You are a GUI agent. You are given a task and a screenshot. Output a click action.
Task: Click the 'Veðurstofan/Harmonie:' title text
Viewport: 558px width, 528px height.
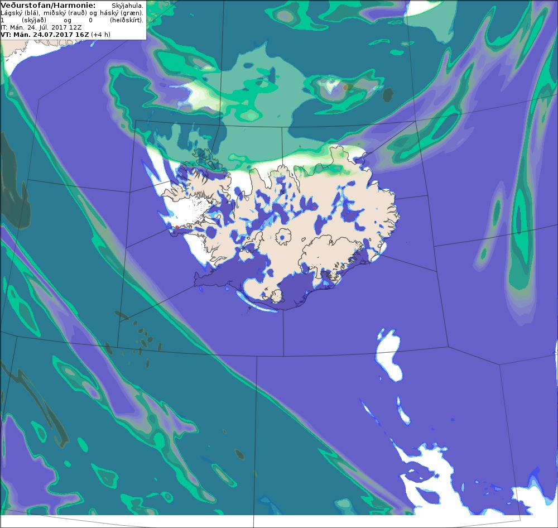[49, 6]
